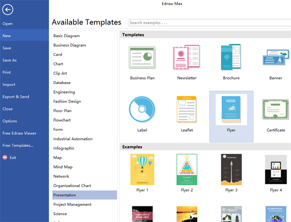Click the red Exit icon

pos(5,157)
